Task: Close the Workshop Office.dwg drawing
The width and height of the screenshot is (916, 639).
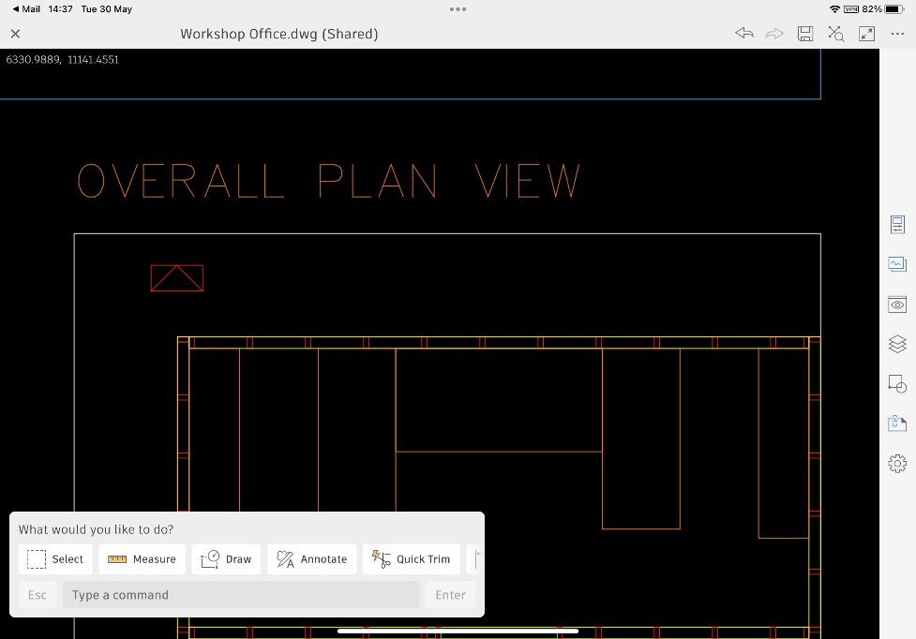Action: pyautogui.click(x=16, y=34)
